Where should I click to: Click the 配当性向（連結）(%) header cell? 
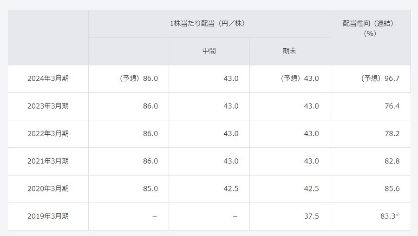370,28
